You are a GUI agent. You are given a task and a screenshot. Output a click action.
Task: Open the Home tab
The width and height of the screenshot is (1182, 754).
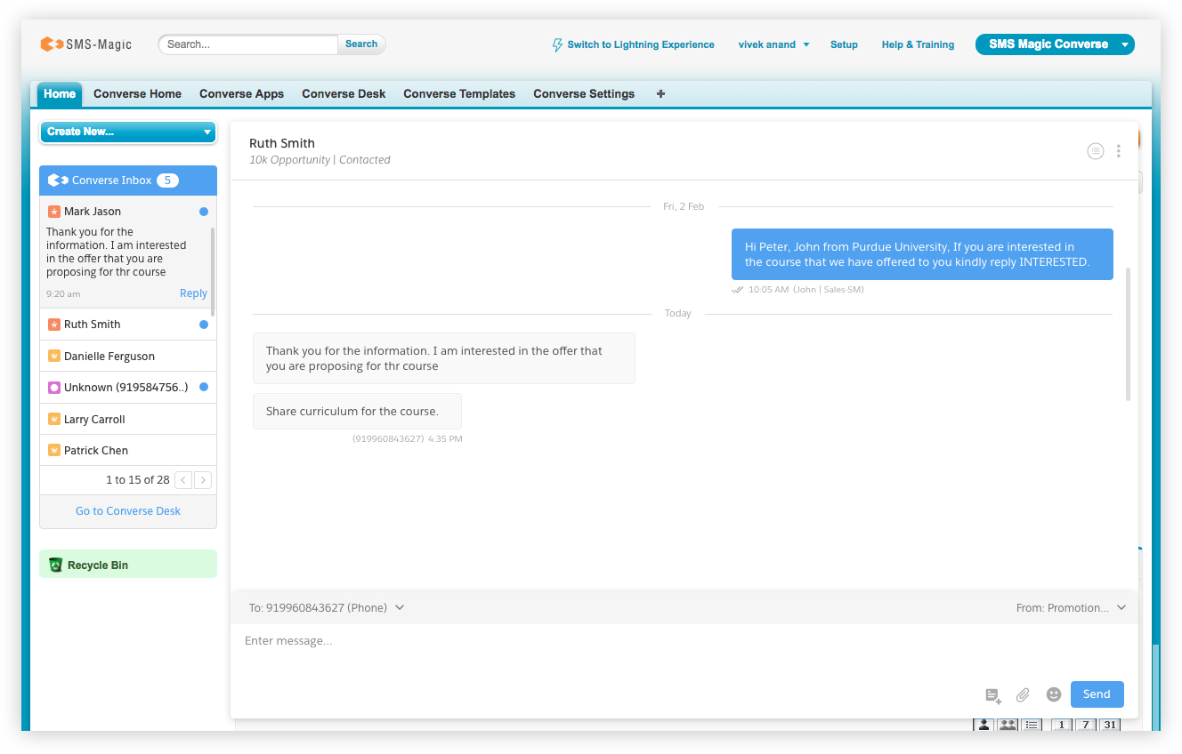60,94
